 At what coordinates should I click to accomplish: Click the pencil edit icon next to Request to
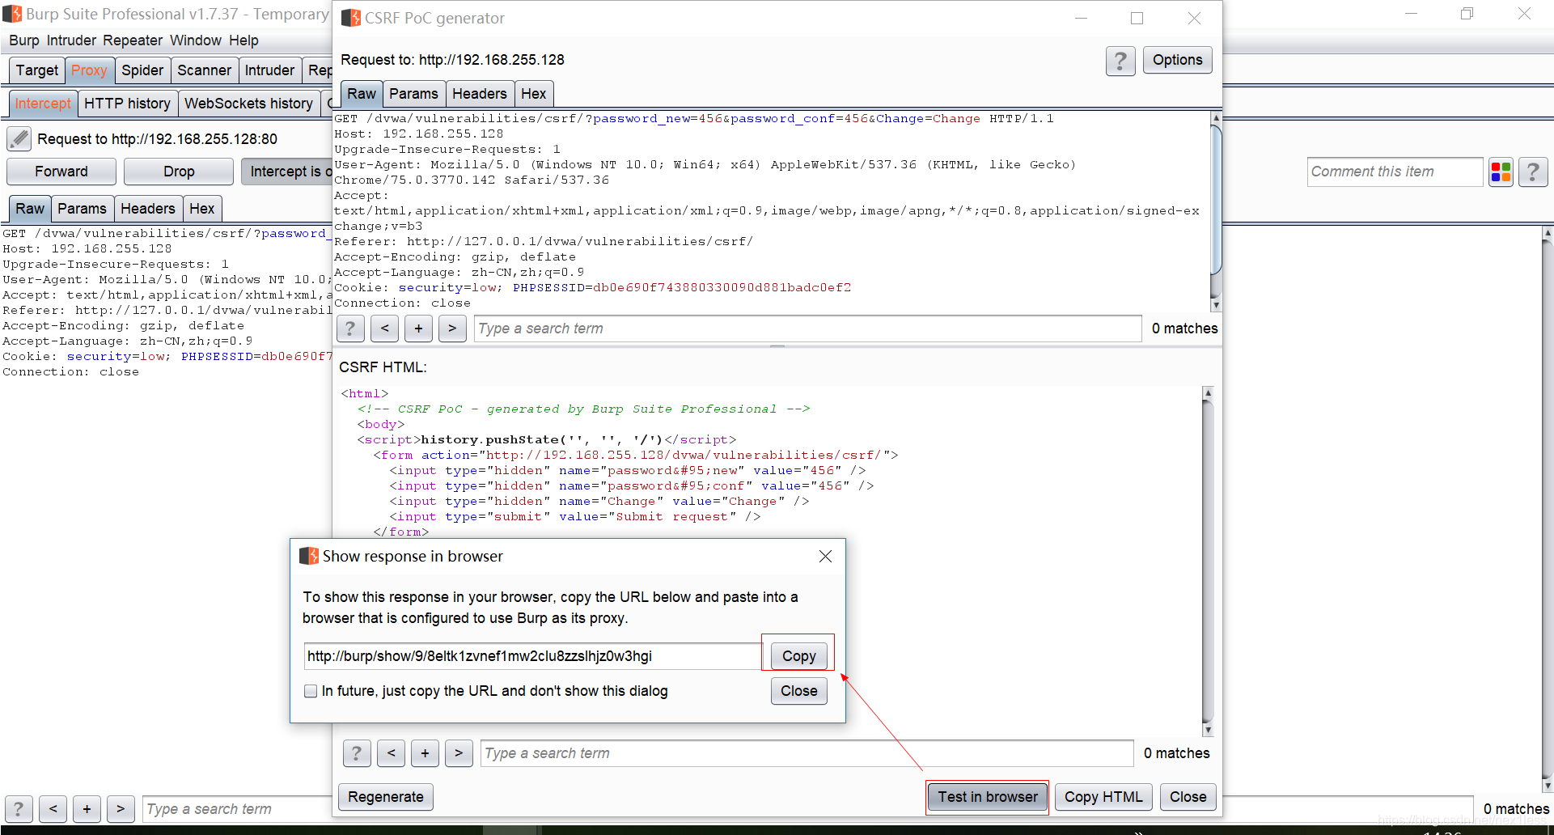coord(19,139)
